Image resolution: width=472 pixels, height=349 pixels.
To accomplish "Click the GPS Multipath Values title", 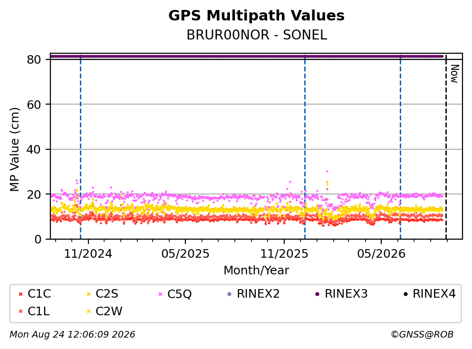I will (256, 15).
